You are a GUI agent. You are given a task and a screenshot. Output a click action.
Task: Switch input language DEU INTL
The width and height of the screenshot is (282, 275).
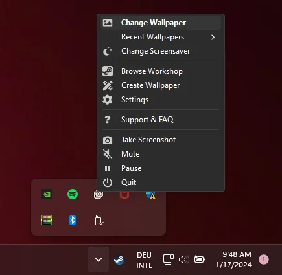(x=144, y=260)
